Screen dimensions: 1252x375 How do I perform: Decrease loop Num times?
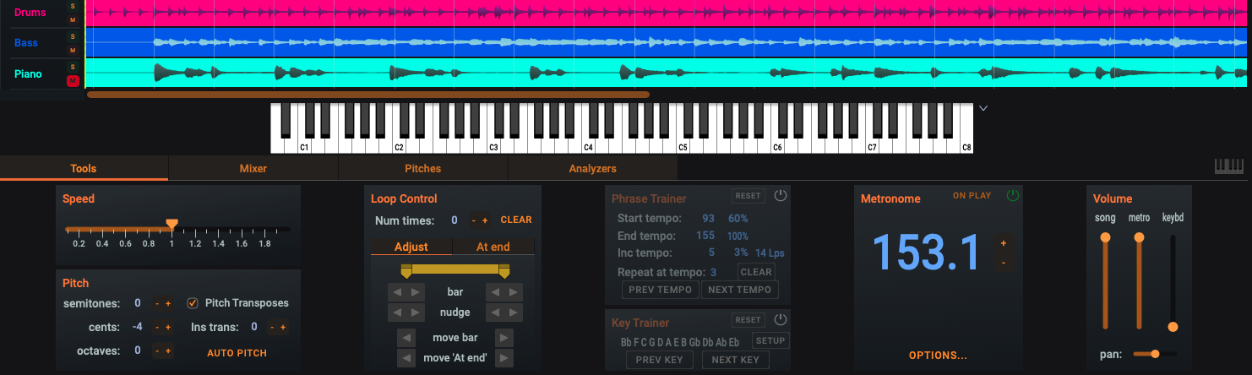(474, 220)
